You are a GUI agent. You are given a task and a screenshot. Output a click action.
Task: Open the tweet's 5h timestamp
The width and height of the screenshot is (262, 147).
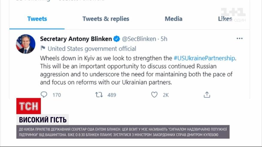click(x=164, y=39)
